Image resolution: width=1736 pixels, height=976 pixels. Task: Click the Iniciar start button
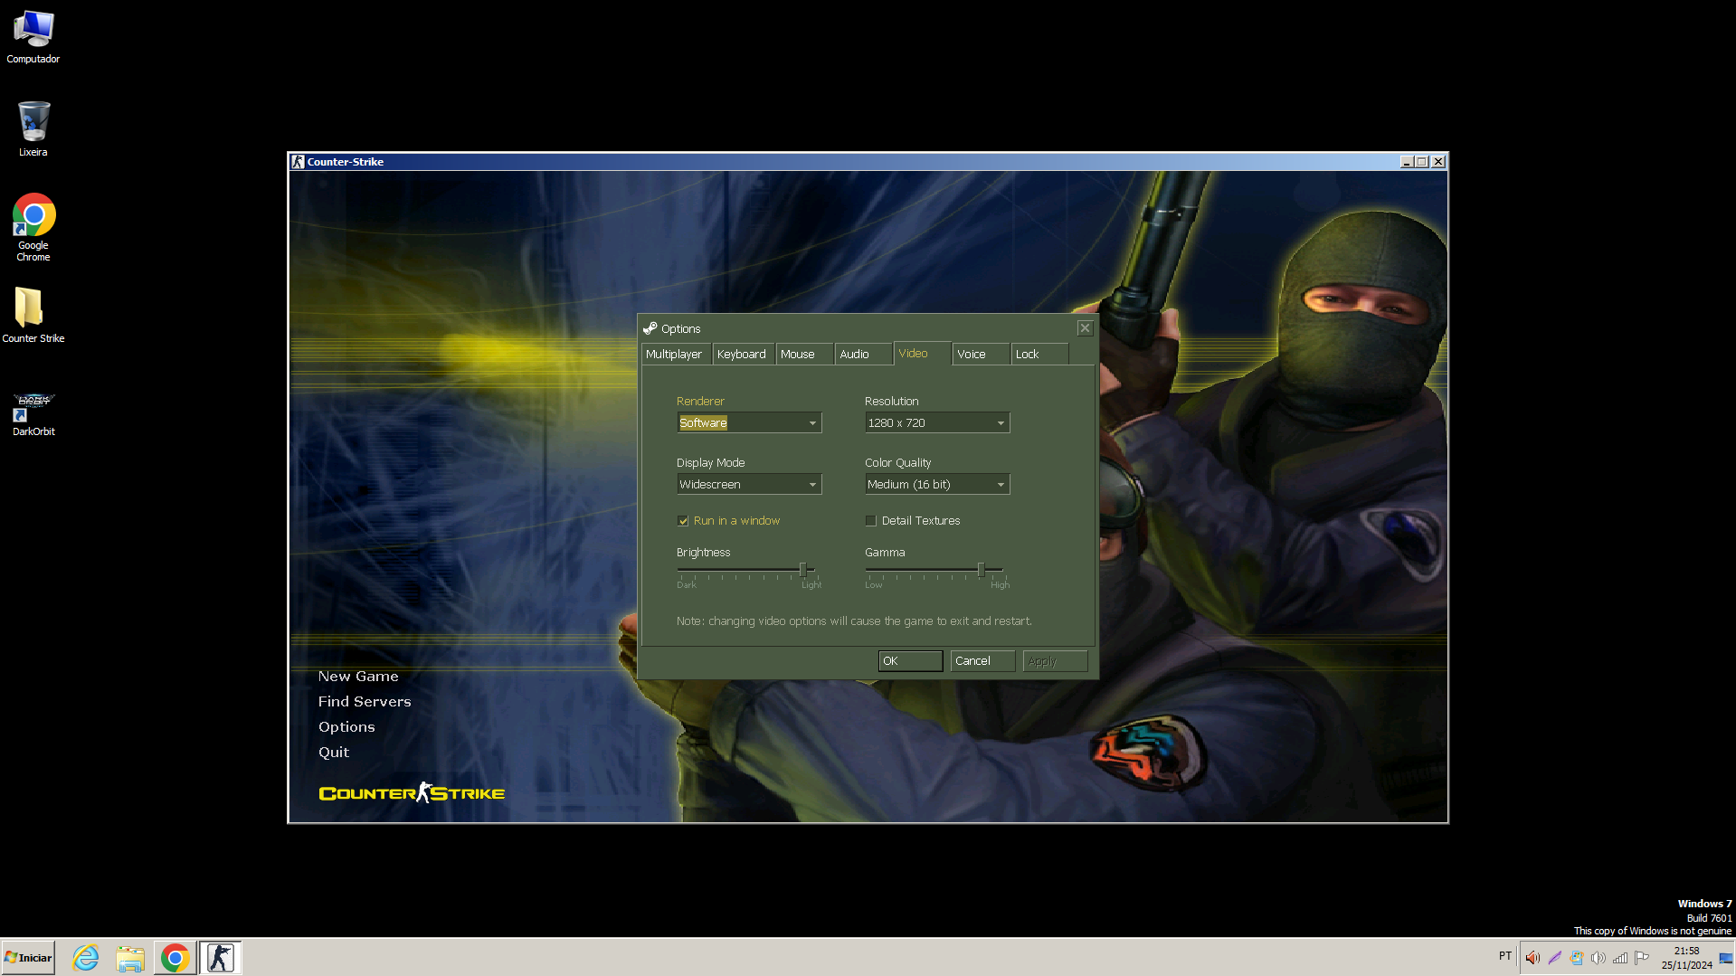coord(28,958)
